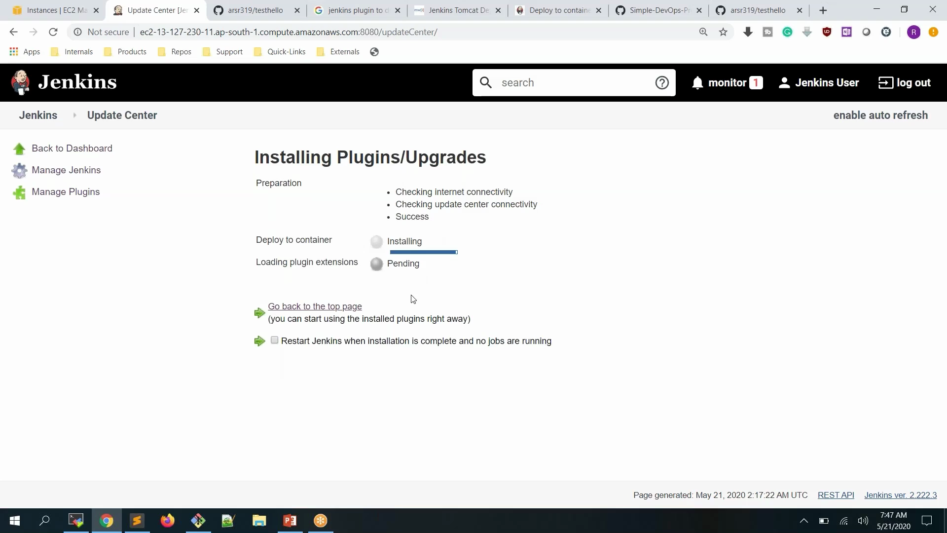Image resolution: width=947 pixels, height=533 pixels.
Task: Click the breadcrumb arrow after Jenkins
Action: click(74, 115)
